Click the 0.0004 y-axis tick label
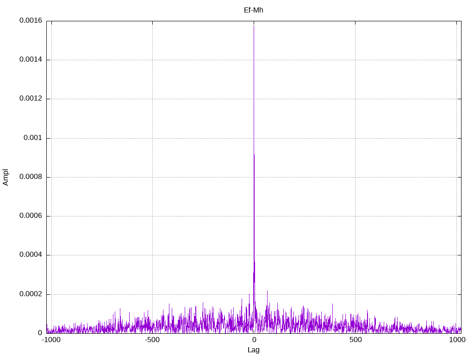Viewport: 474px width, 356px height. tap(31, 255)
